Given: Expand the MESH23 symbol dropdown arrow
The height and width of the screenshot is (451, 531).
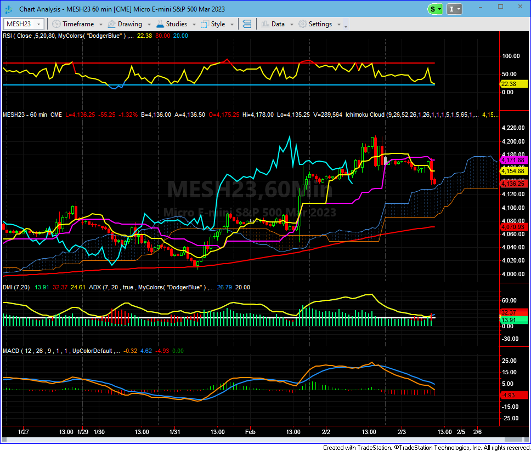Looking at the screenshot, I should click(x=38, y=24).
